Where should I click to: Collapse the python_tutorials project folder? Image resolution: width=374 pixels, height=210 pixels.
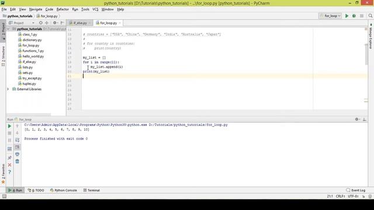[x=8, y=29]
